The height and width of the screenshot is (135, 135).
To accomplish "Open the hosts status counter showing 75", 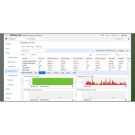I will 102,35.
